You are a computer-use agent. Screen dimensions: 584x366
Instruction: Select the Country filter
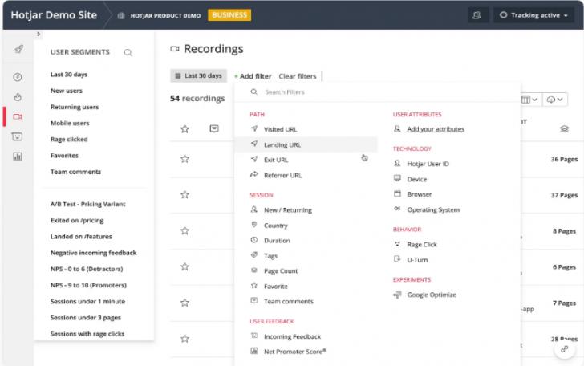point(275,226)
